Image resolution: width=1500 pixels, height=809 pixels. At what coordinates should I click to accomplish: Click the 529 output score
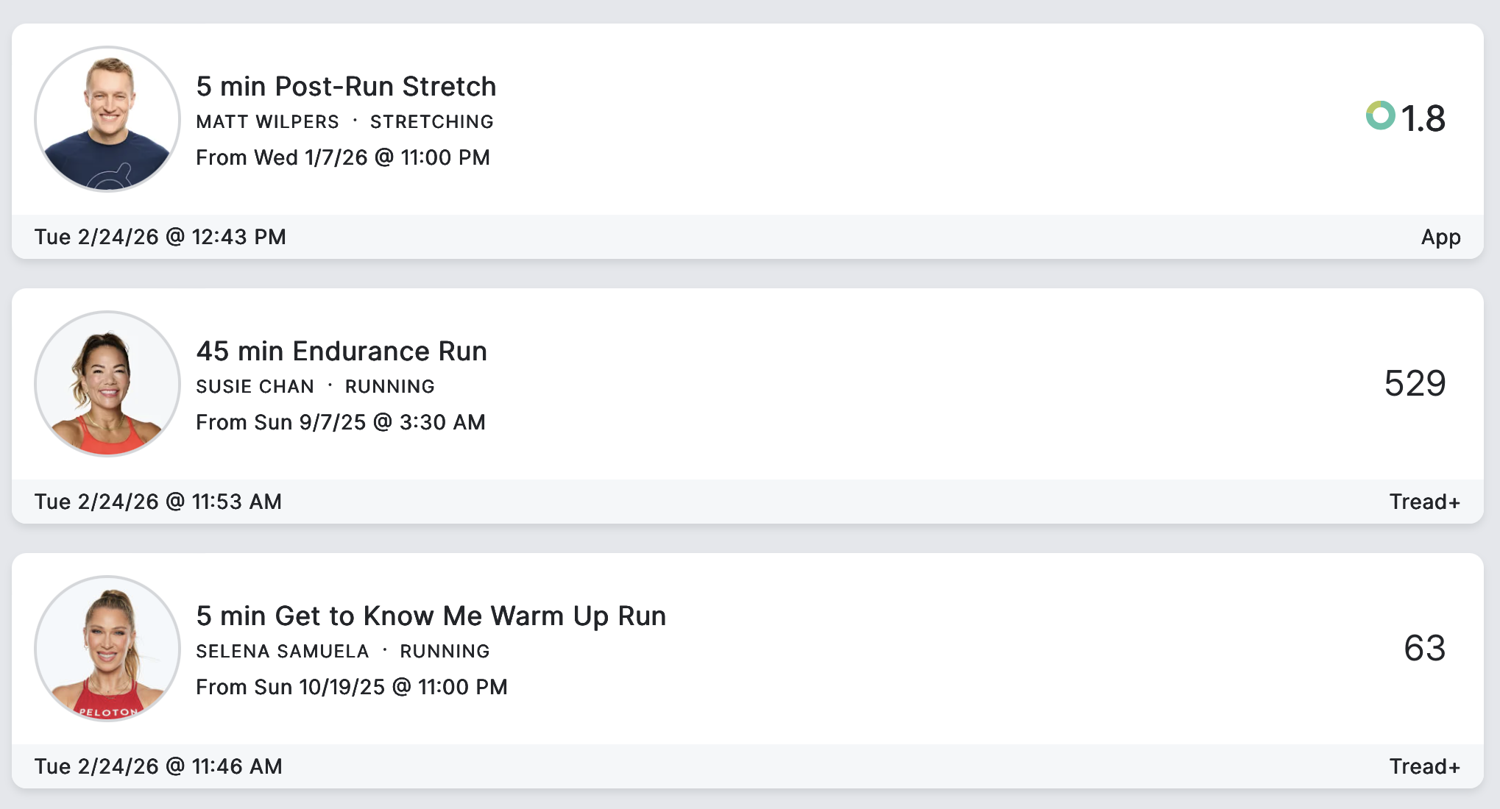click(1415, 383)
